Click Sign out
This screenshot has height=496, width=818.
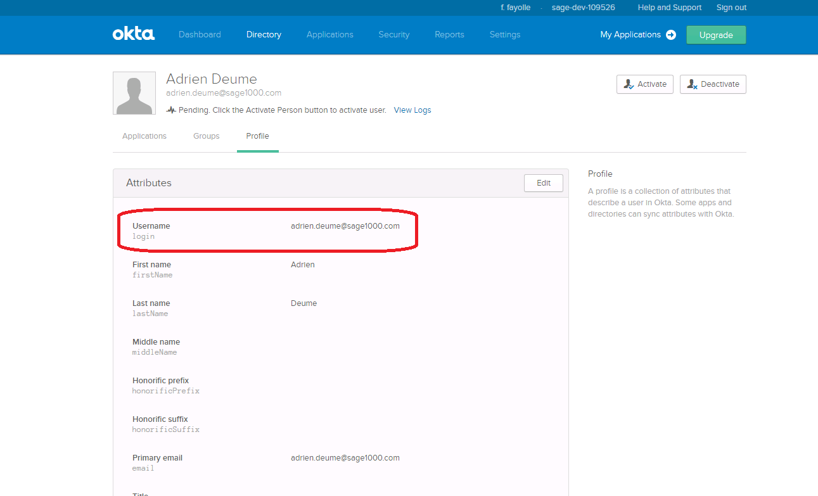tap(731, 8)
